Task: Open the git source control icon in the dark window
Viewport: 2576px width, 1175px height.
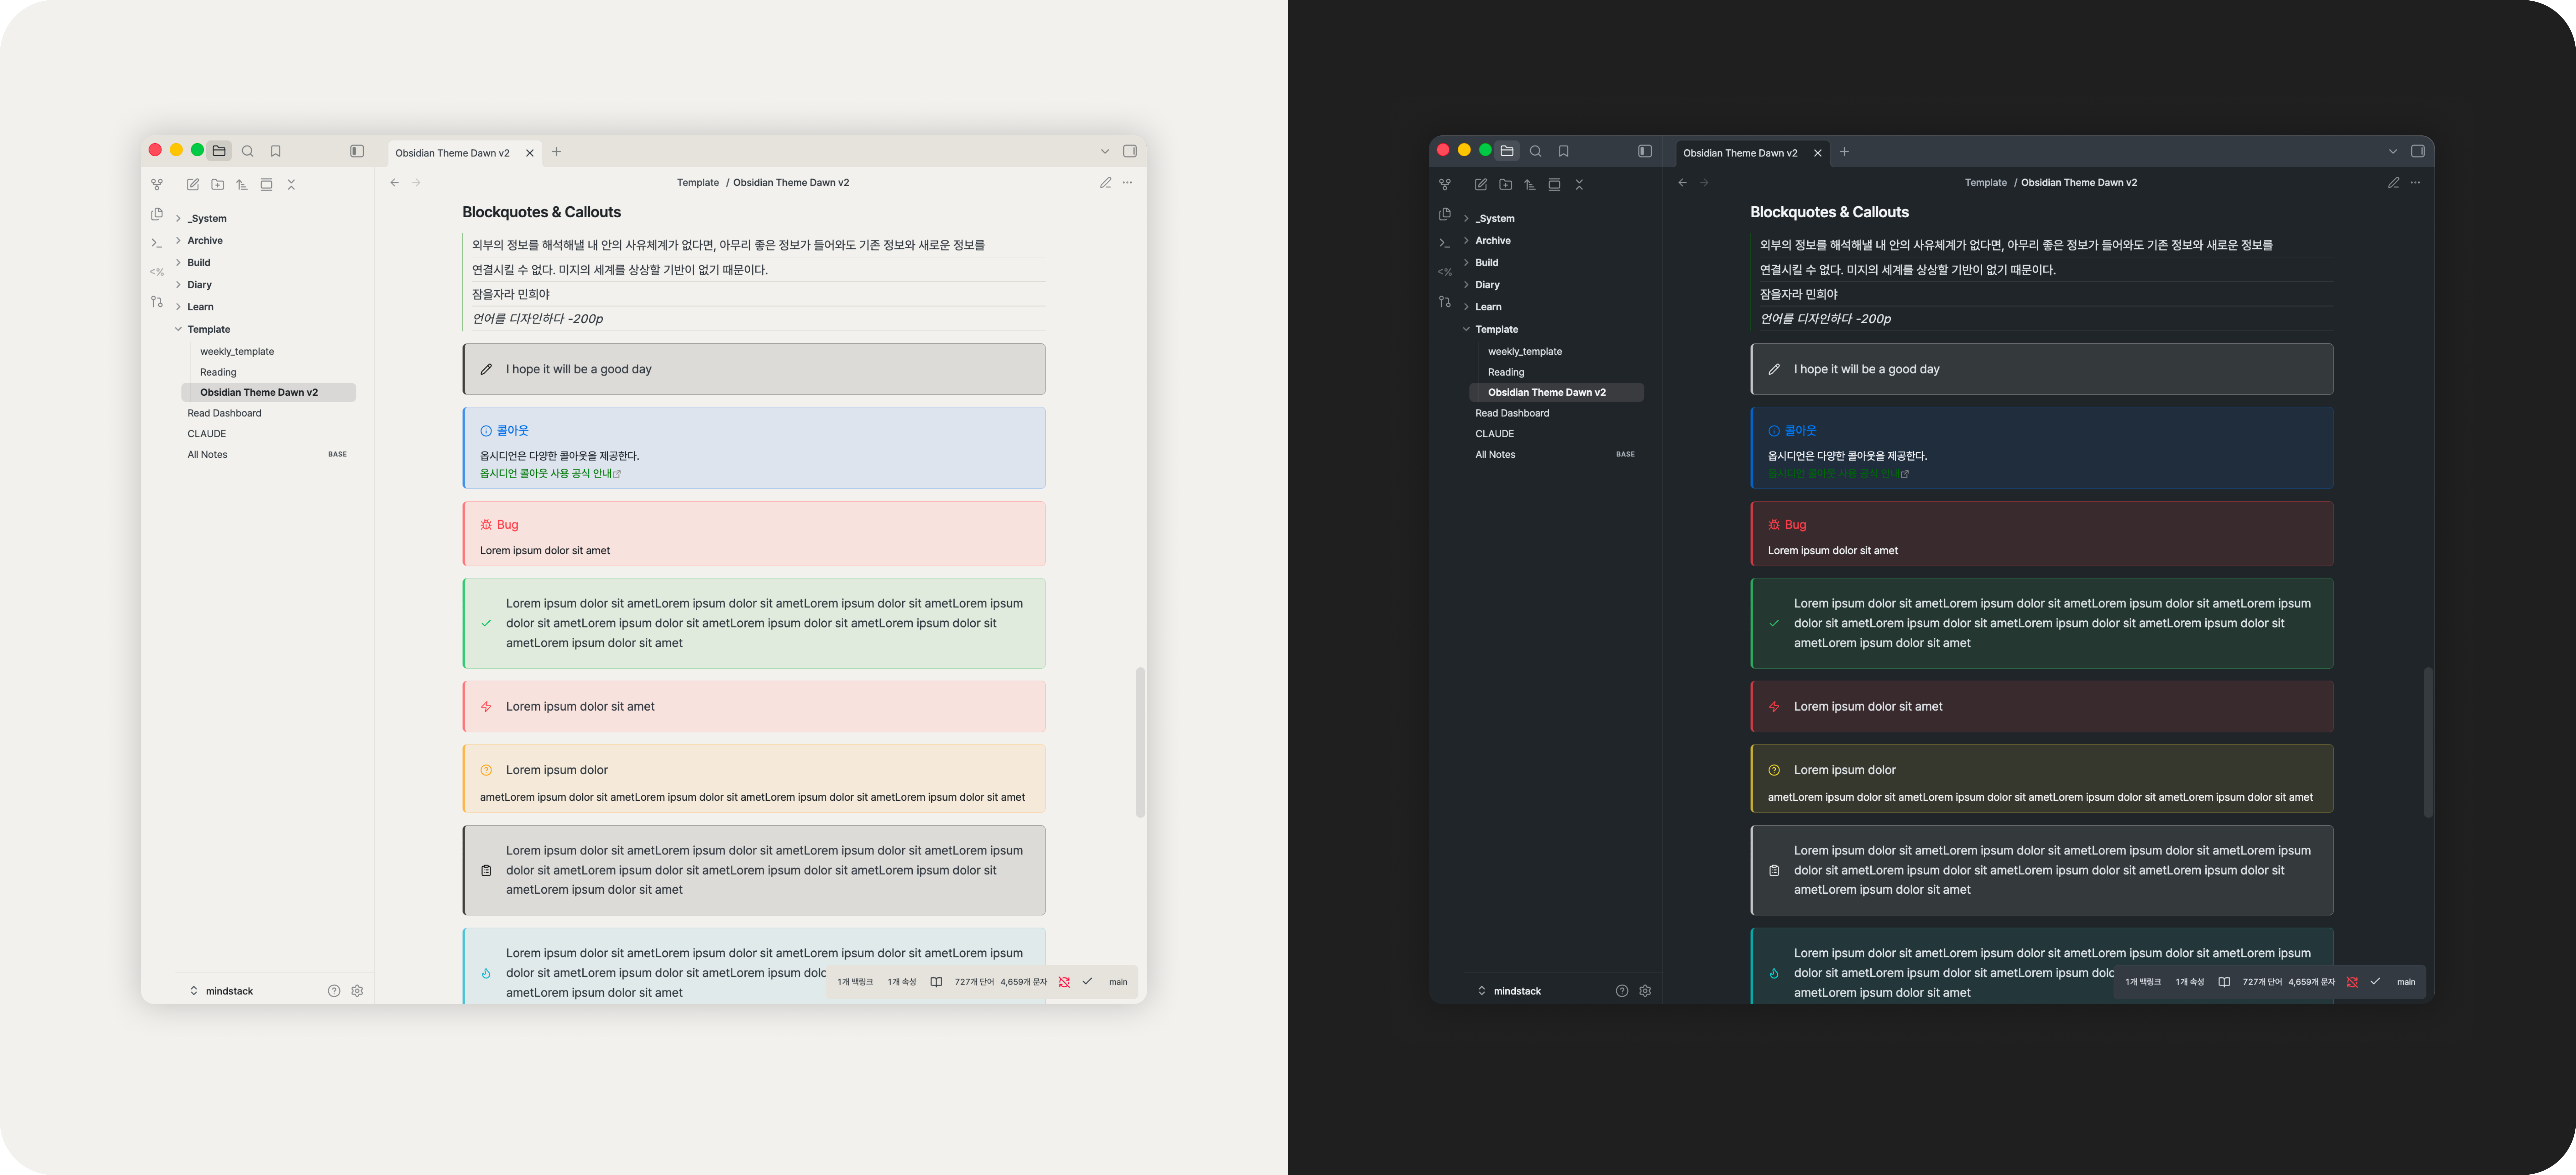Action: (x=1445, y=301)
